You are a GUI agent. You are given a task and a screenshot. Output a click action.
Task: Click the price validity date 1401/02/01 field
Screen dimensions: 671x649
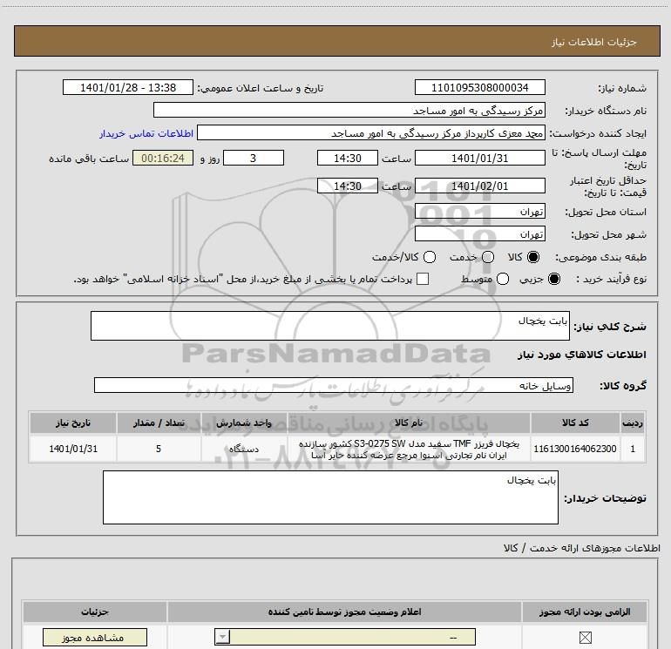(x=479, y=186)
